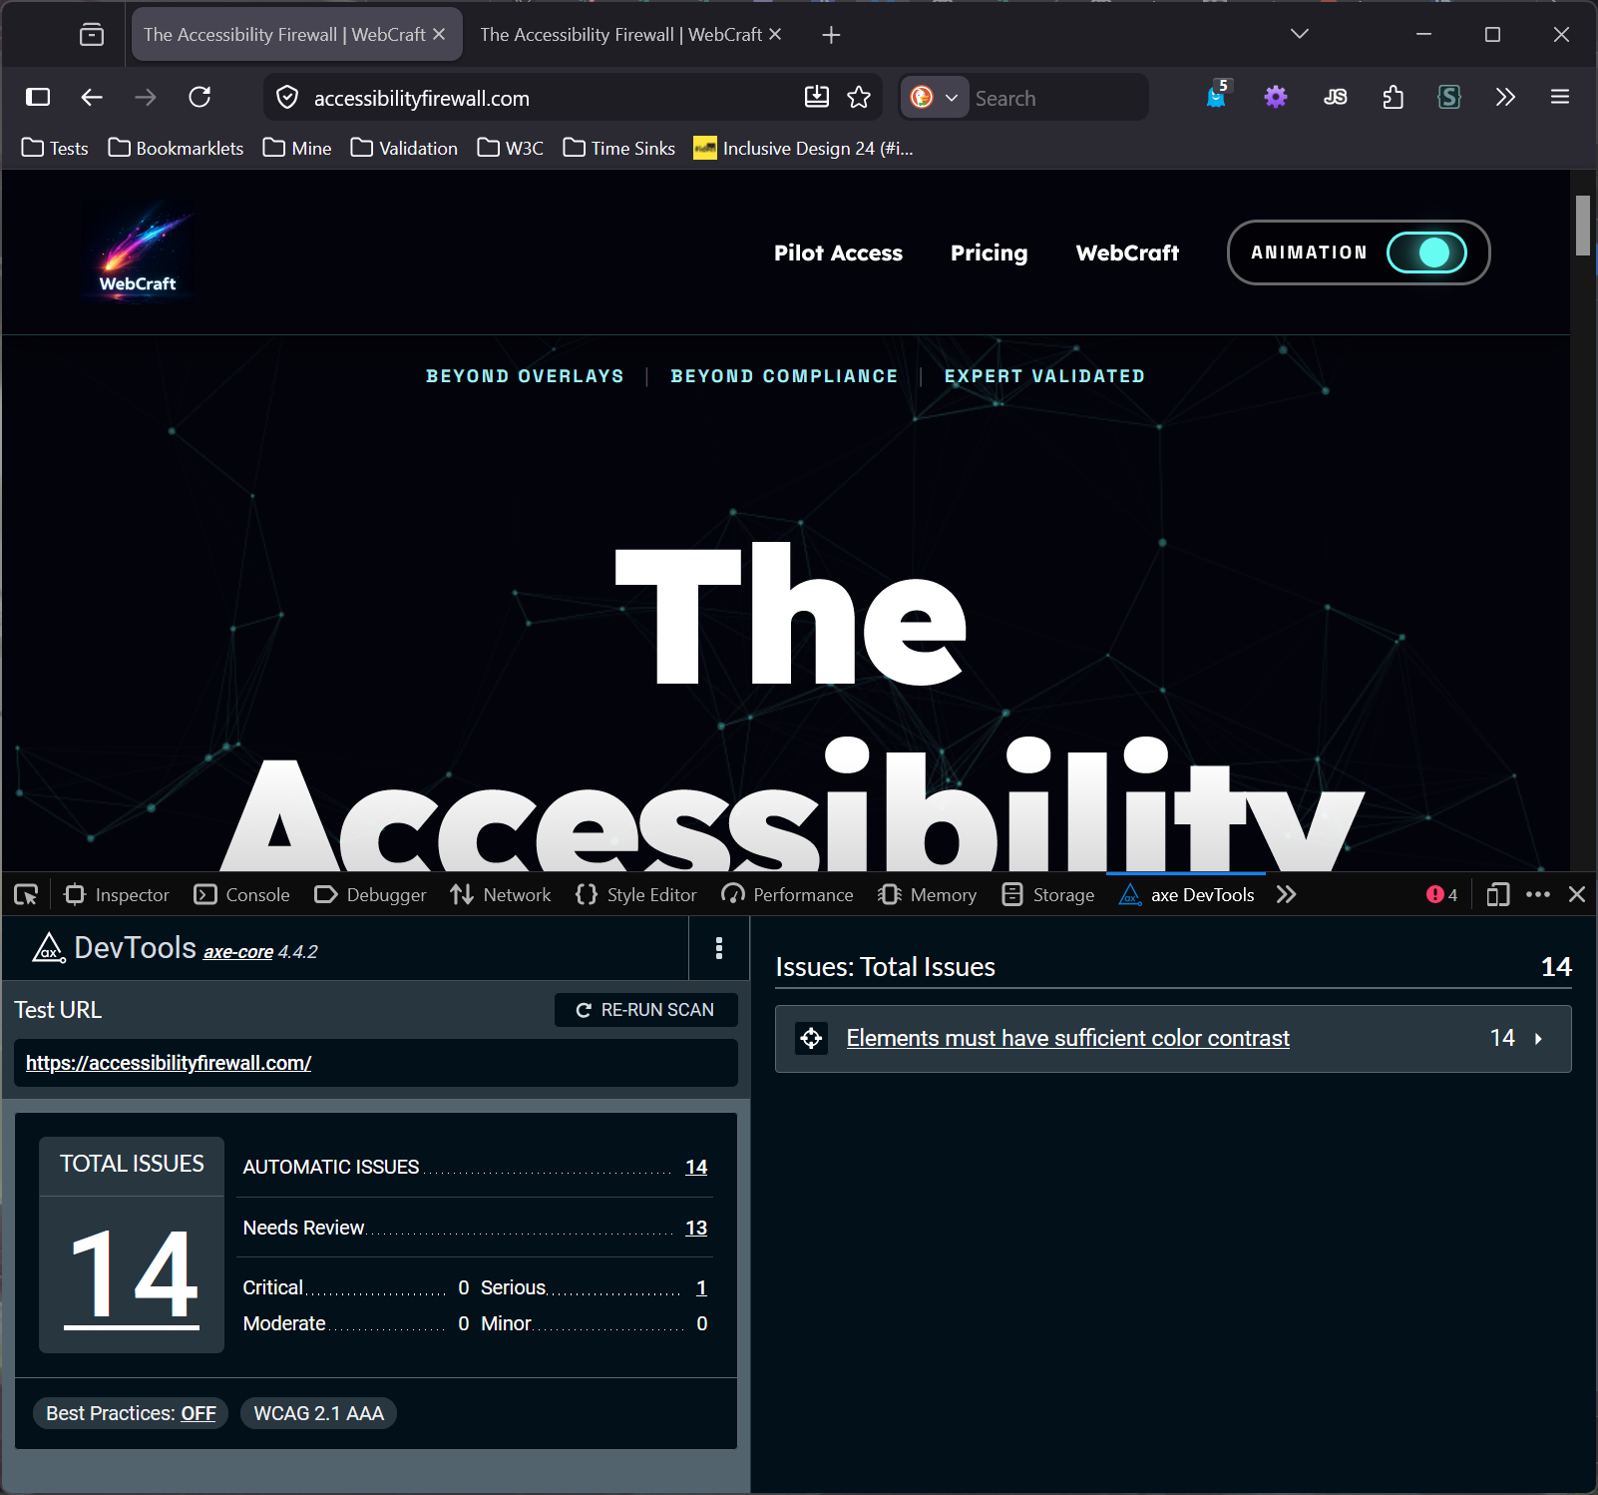Open Pilot Access nav link
The width and height of the screenshot is (1598, 1495).
838,252
